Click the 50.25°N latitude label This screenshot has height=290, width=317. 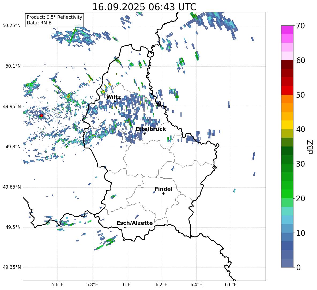[12, 26]
